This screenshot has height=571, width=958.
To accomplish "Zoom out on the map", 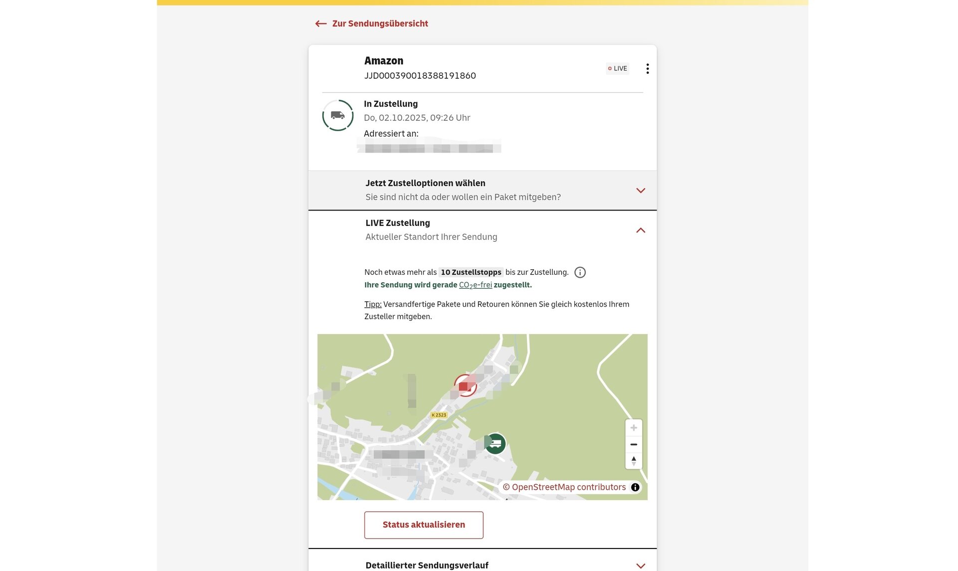I will pyautogui.click(x=633, y=444).
